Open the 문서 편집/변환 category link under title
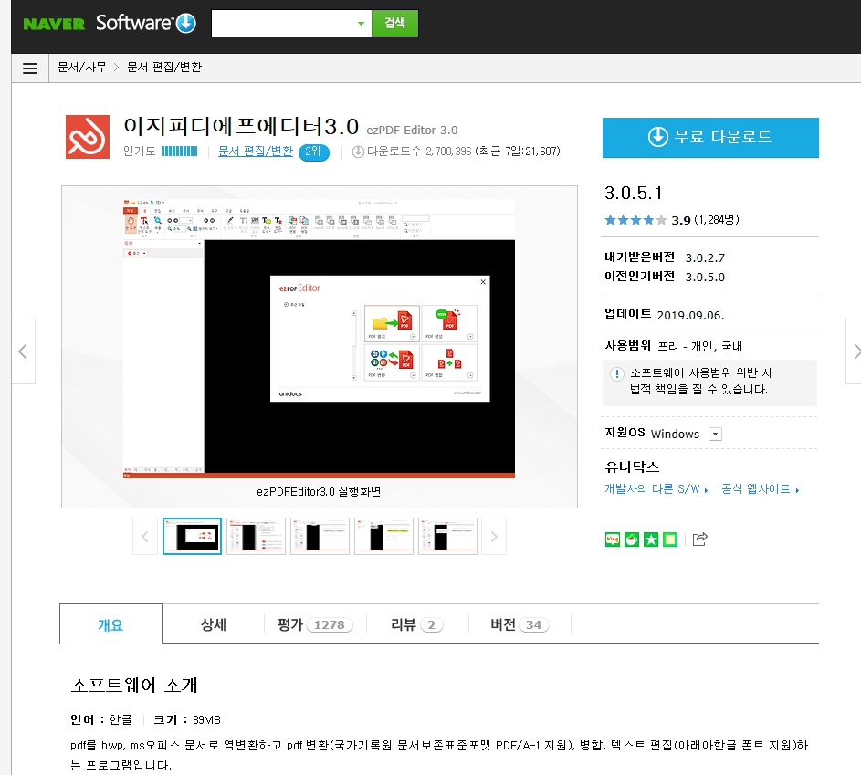861x775 pixels. click(x=256, y=151)
